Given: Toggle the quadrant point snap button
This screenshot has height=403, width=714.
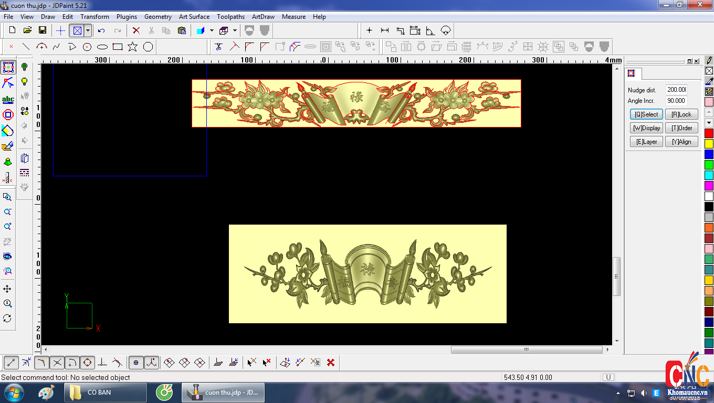Looking at the screenshot, I should click(x=88, y=362).
